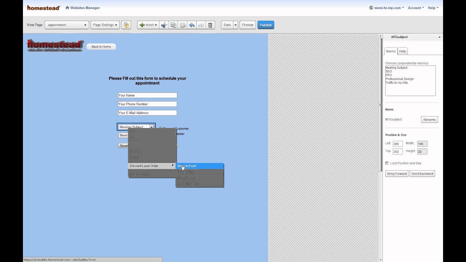Click the Send Backward panel button
466x262 pixels.
422,174
